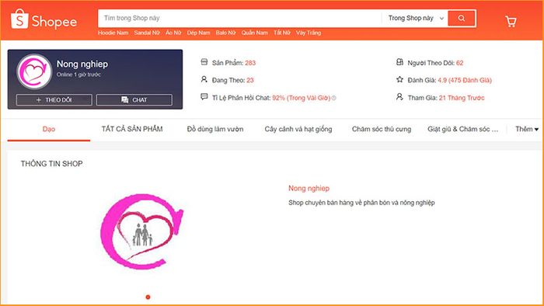
Task: Open the shopping cart icon
Action: pyautogui.click(x=511, y=22)
